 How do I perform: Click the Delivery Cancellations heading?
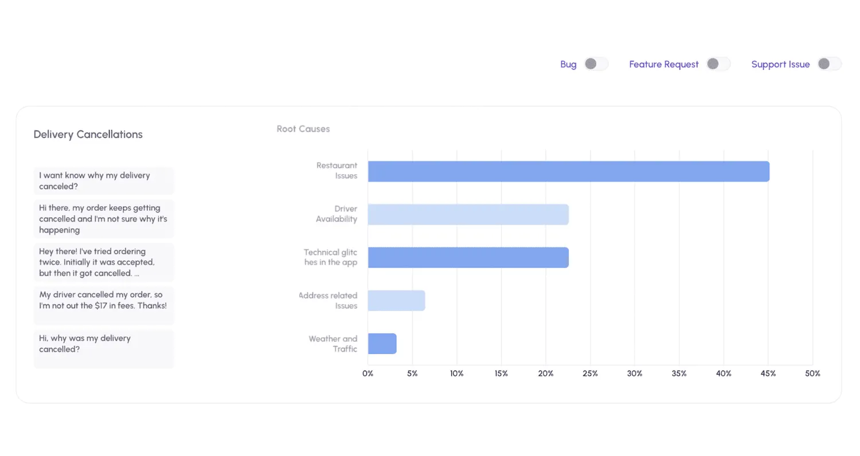pos(88,135)
